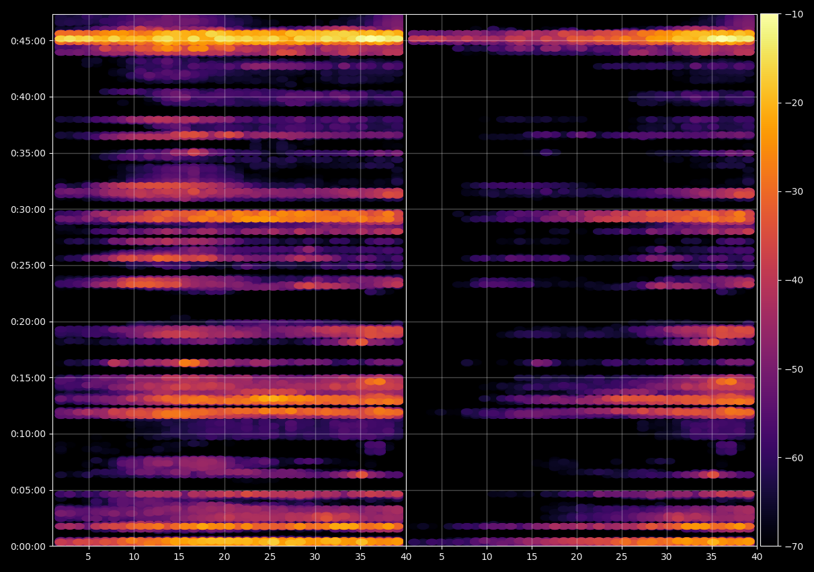Click the left panel's x-axis label 5

tap(89, 557)
